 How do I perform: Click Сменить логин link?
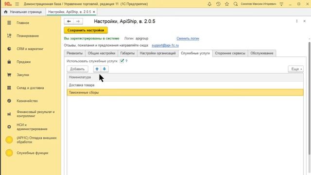(x=188, y=38)
